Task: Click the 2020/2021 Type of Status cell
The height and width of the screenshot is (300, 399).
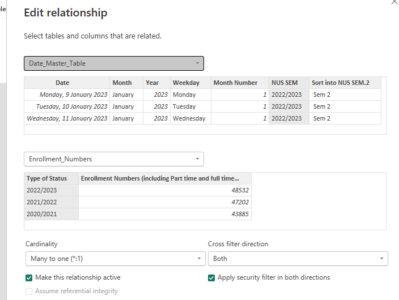Action: pyautogui.click(x=52, y=214)
